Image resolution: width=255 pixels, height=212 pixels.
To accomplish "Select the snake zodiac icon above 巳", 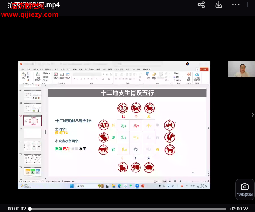I will (123, 108).
